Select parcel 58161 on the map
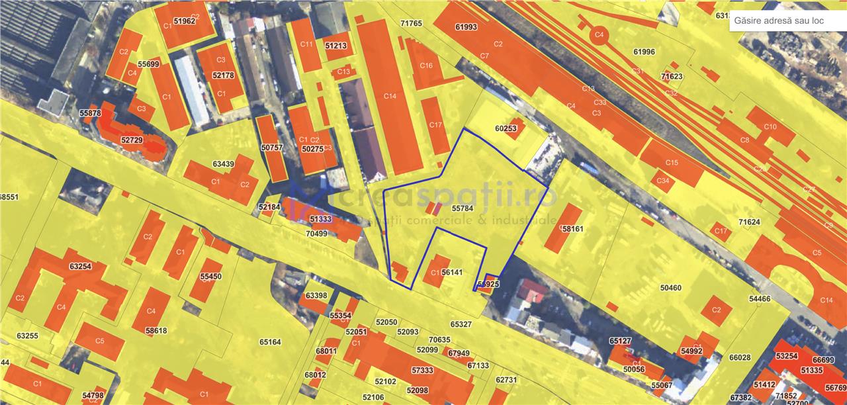Viewport: 847px width, 405px height. [x=572, y=228]
